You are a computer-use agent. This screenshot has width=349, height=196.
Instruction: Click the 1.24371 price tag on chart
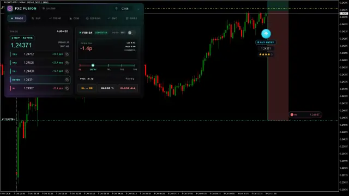click(266, 48)
